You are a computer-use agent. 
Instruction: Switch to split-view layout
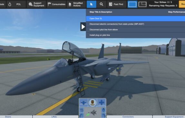(x=142, y=4)
